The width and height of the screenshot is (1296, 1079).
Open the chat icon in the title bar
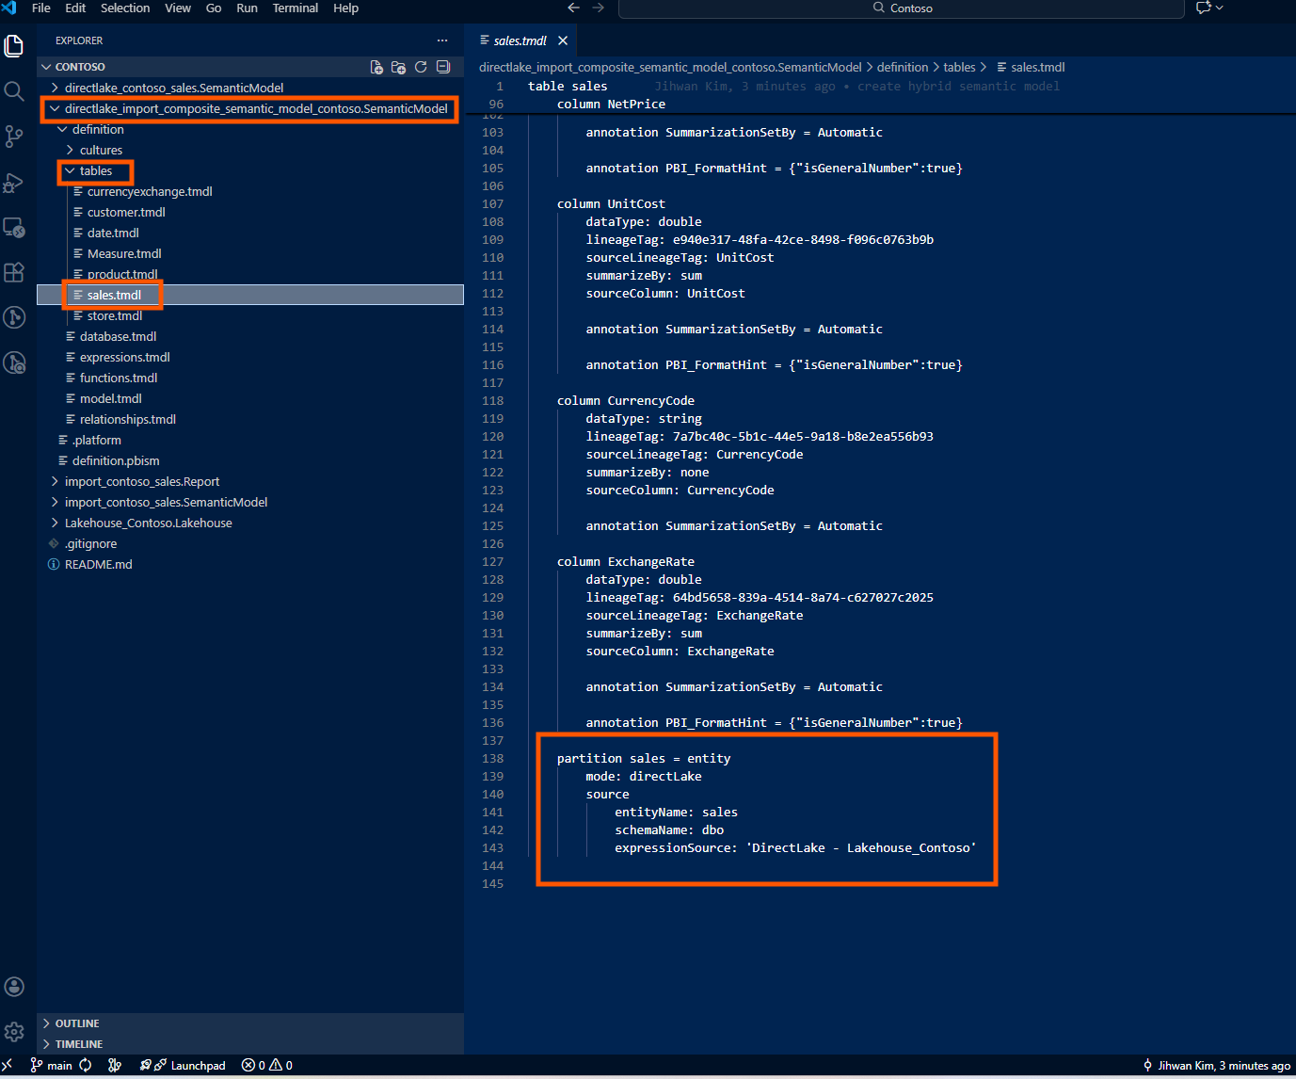pos(1203,8)
